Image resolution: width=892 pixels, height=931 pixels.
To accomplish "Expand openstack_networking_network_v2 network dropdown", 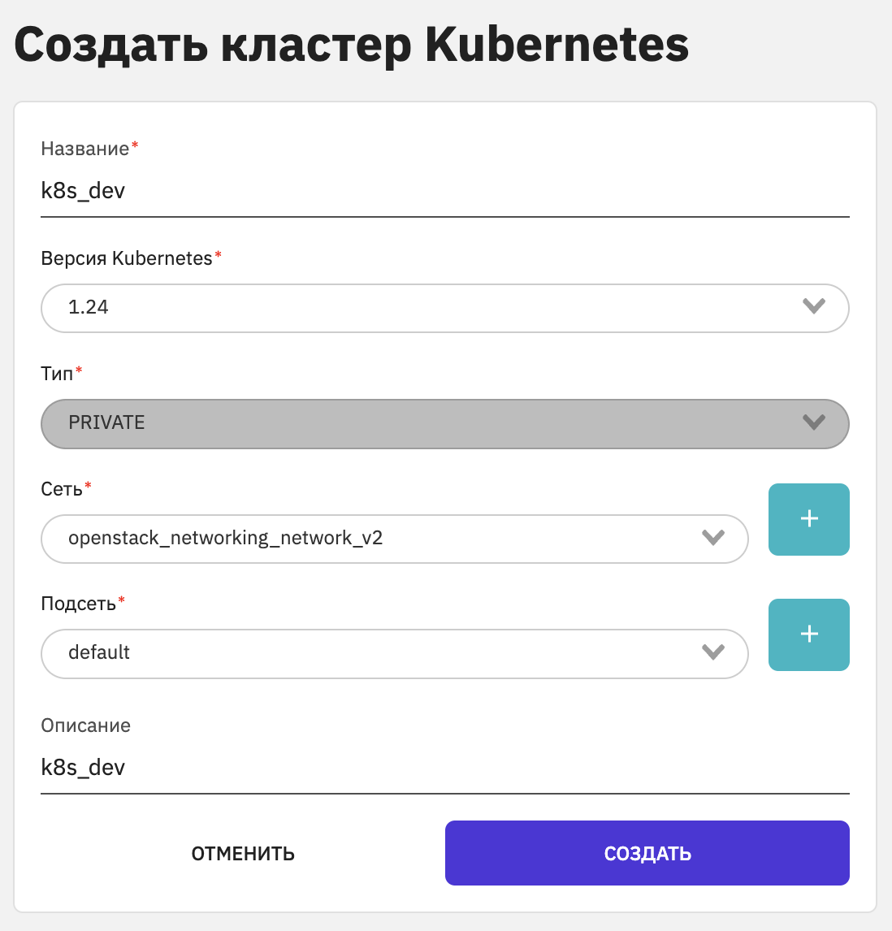I will pyautogui.click(x=394, y=539).
